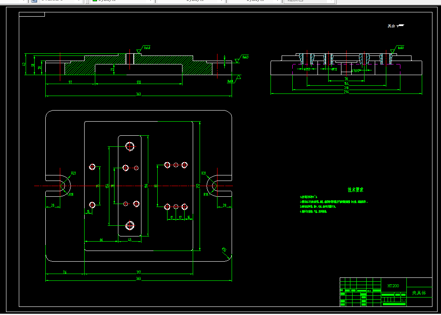Select the top counterbored hole in center plate
Image resolution: width=441 pixels, height=315 pixels.
click(129, 146)
